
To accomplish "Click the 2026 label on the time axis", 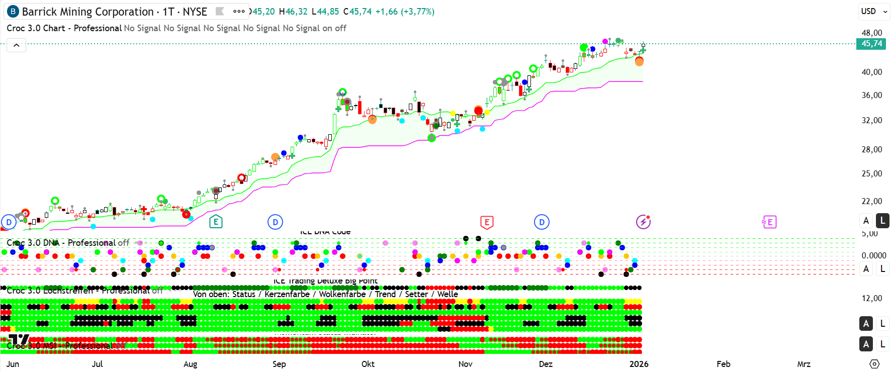I will click(639, 364).
